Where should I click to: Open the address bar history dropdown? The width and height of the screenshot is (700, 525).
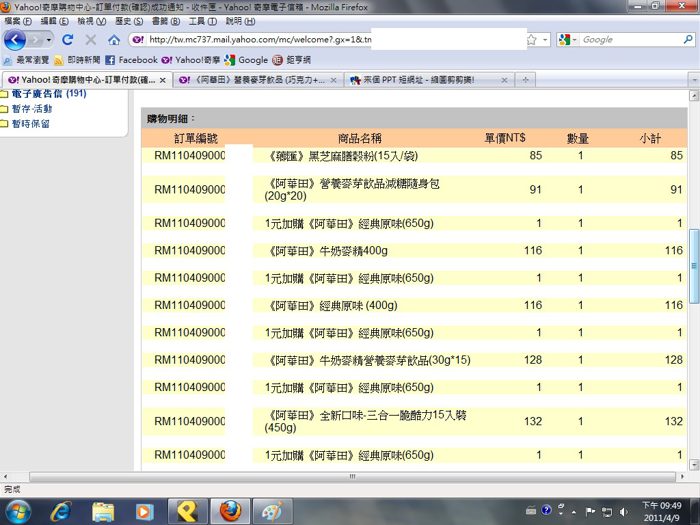click(545, 40)
